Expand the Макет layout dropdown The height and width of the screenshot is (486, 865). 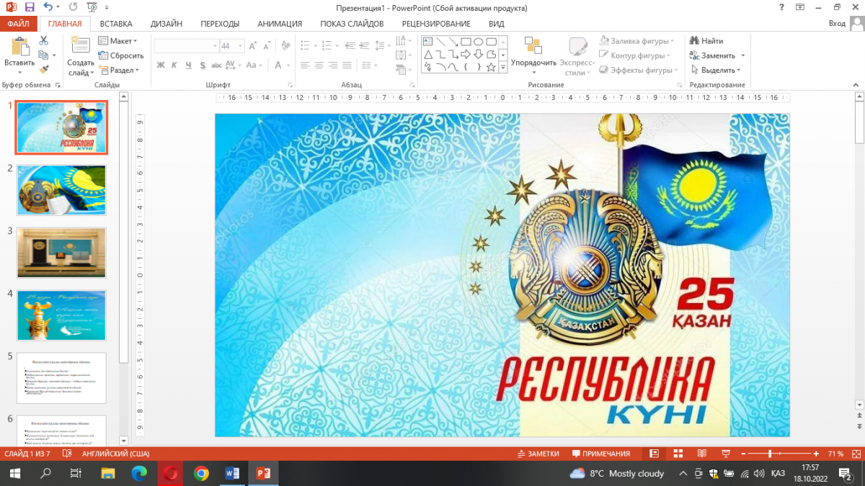click(x=119, y=41)
